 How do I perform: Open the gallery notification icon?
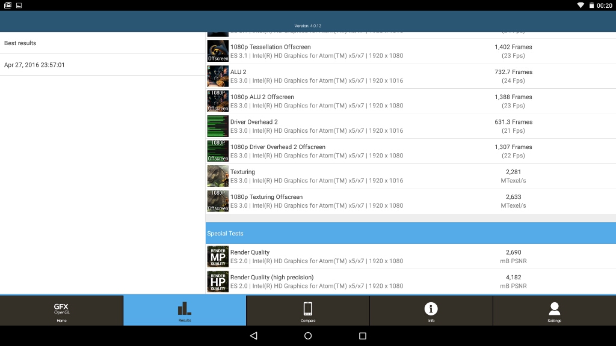pyautogui.click(x=8, y=5)
